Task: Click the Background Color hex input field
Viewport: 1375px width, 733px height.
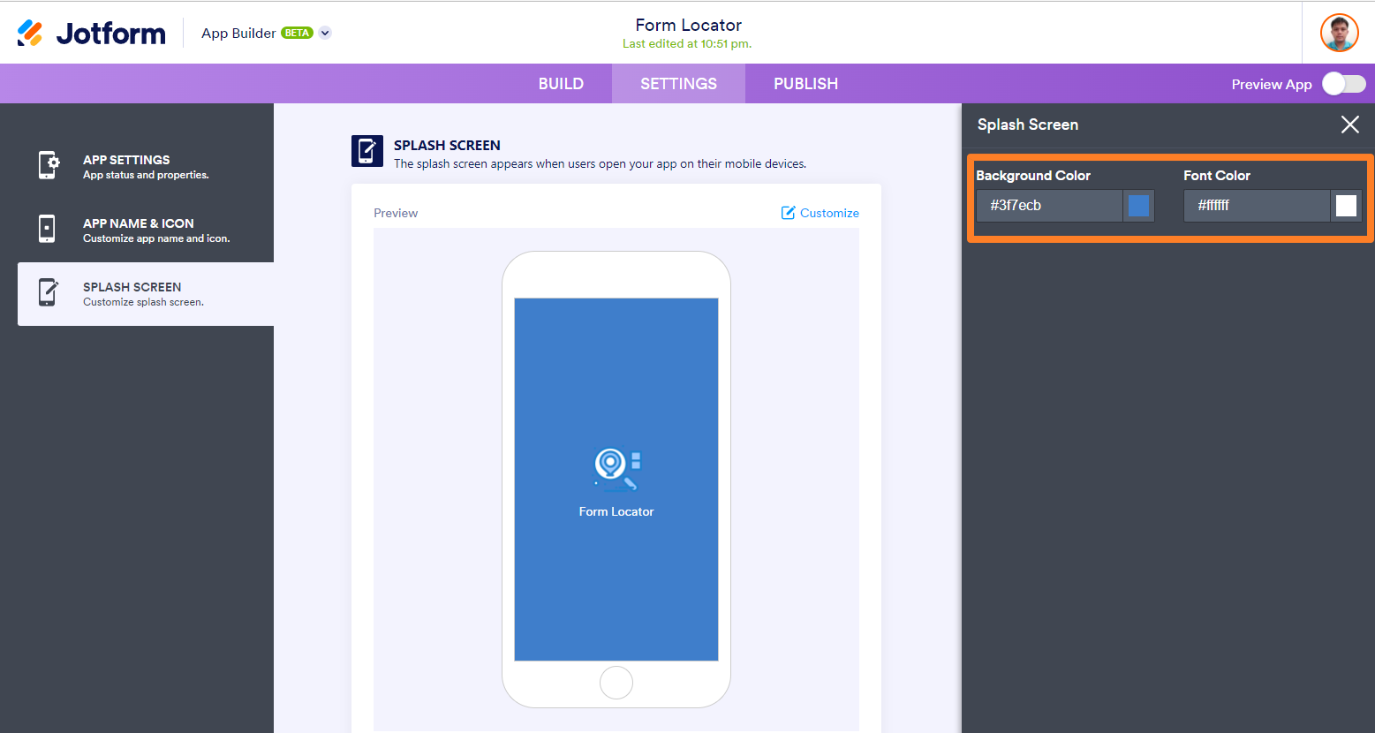Action: pyautogui.click(x=1048, y=206)
